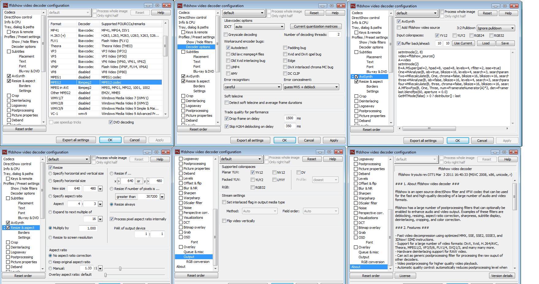
Task: Click the Overlay aspect ratio slider
Action: pyautogui.click(x=135, y=275)
